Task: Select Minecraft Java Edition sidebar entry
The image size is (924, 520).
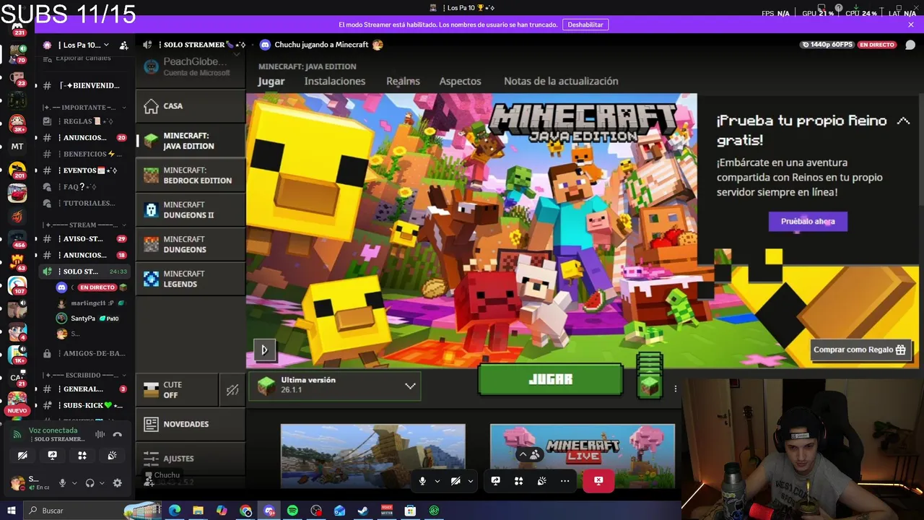Action: click(191, 141)
